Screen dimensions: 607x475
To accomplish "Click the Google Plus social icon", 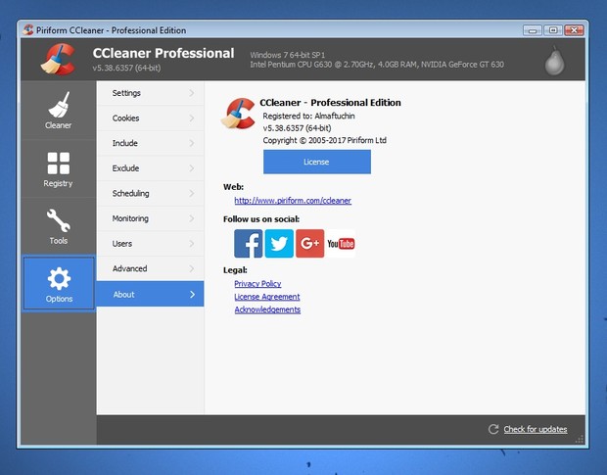I will click(x=309, y=244).
